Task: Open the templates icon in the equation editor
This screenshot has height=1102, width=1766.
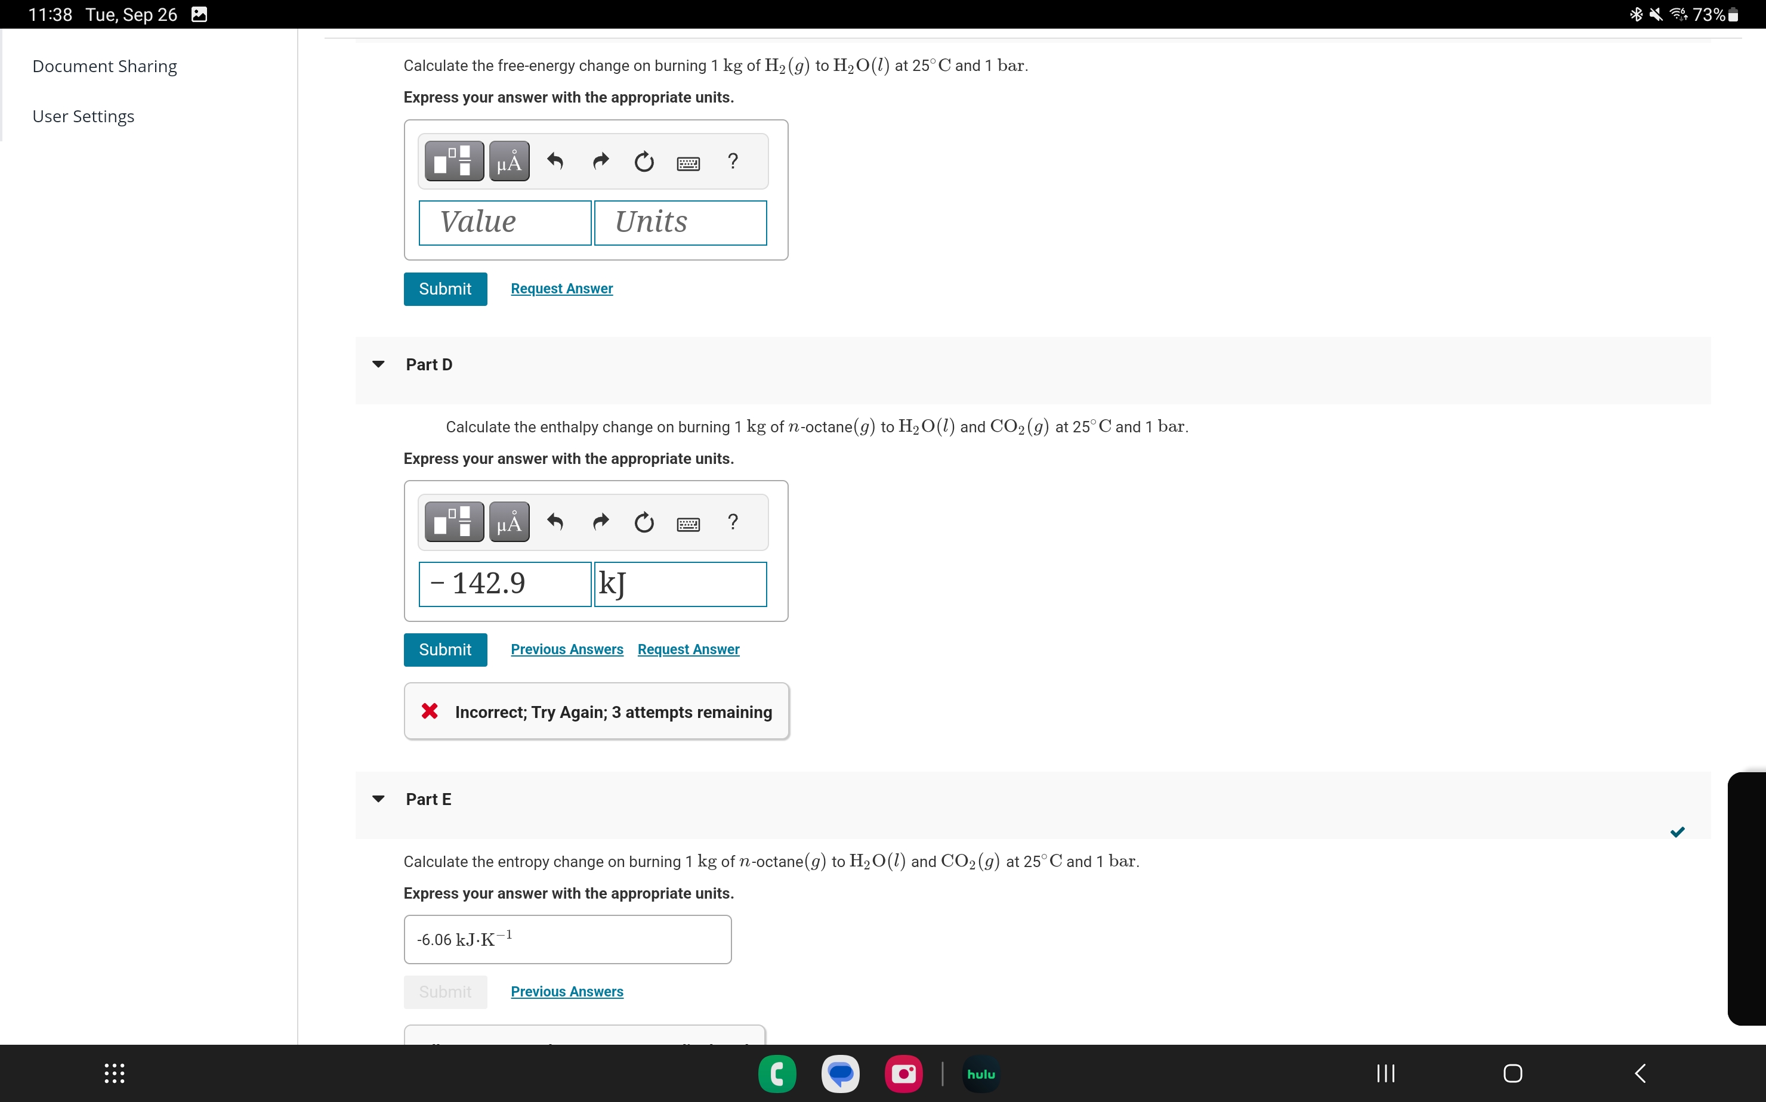Action: pos(453,161)
